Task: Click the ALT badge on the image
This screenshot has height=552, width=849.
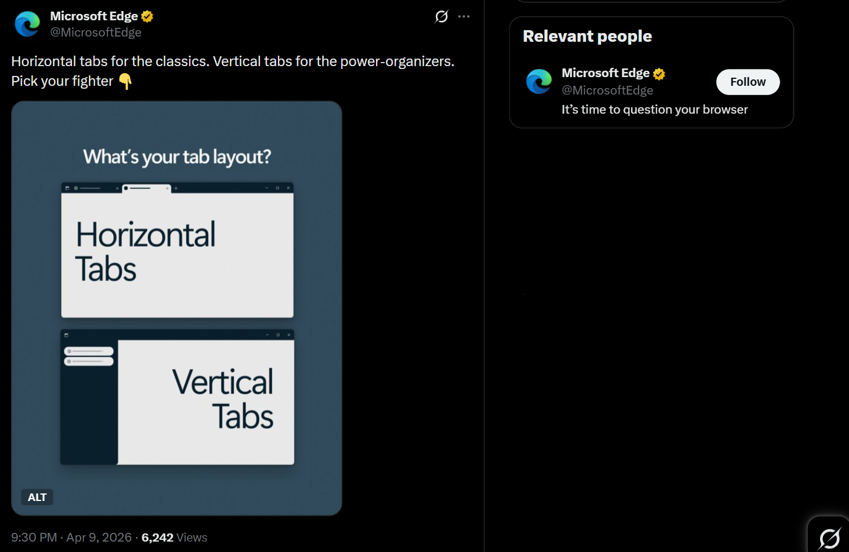Action: 37,497
